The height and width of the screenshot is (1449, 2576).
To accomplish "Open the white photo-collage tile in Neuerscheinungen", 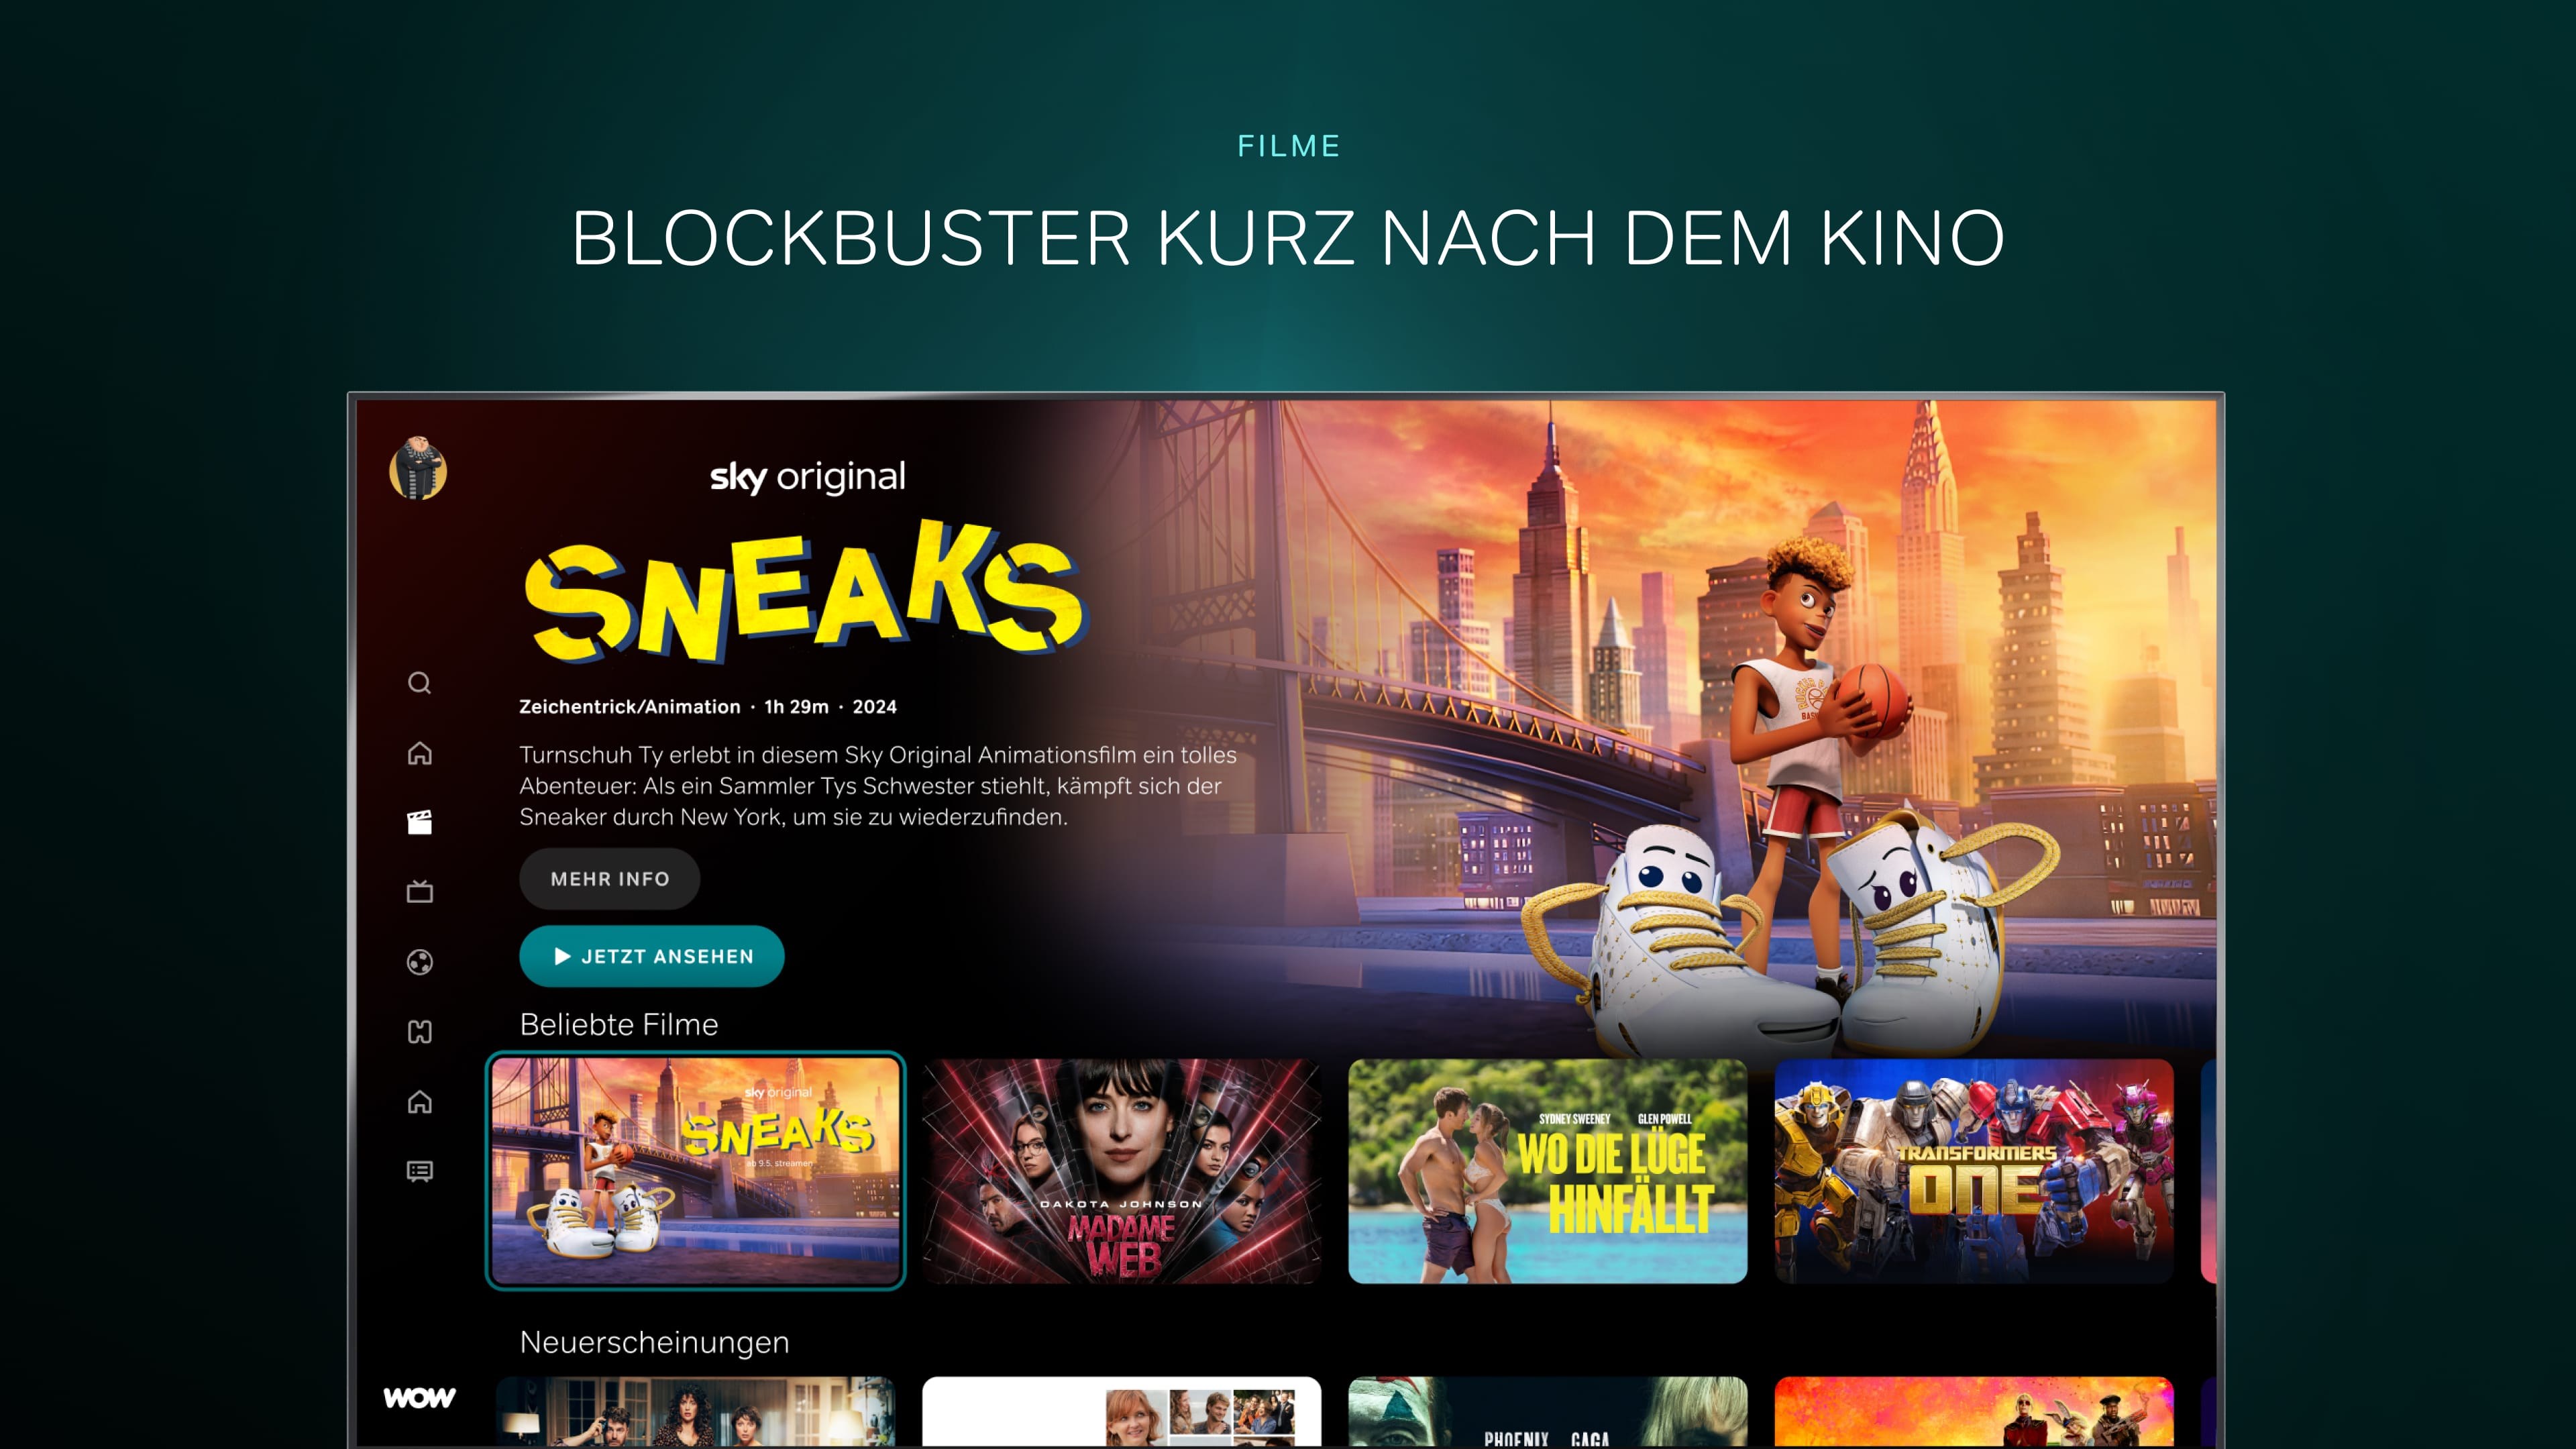I will 1122,1411.
